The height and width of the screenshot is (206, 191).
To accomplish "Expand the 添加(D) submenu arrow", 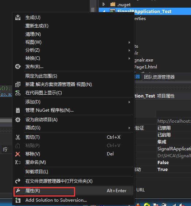I will click(129, 102).
